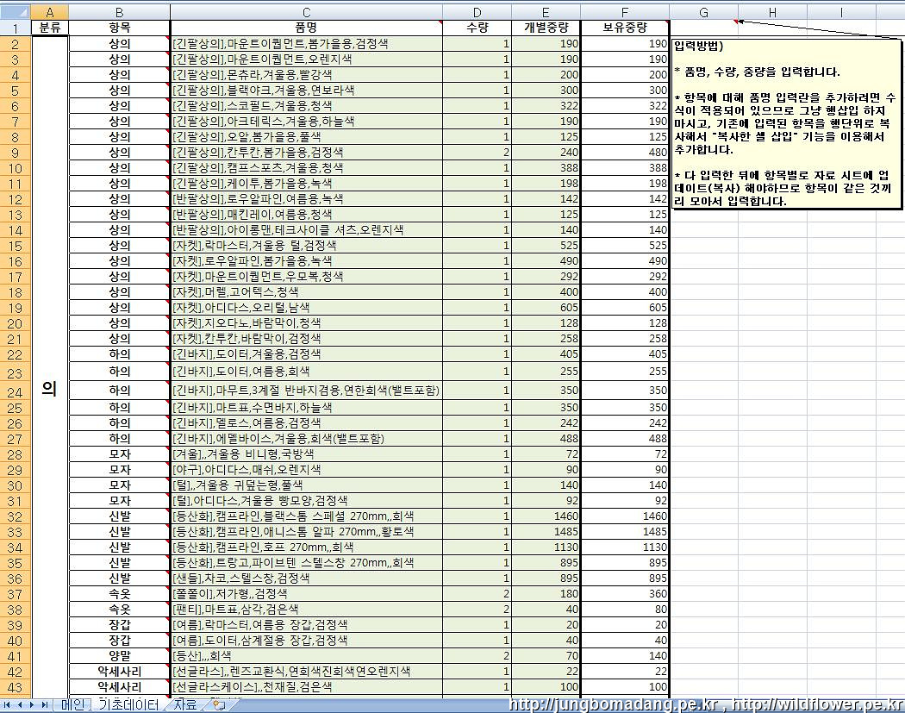
Task: Select cell with [팬티],마트표,삼각 item
Action: 307,610
